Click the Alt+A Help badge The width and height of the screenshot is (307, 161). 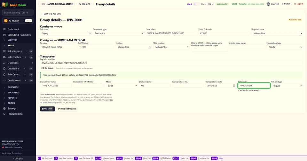214,158
